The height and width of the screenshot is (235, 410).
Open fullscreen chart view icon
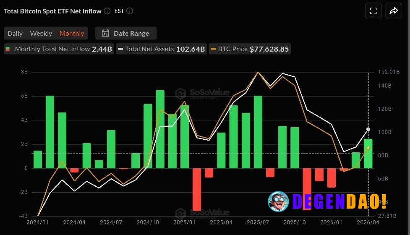point(373,11)
